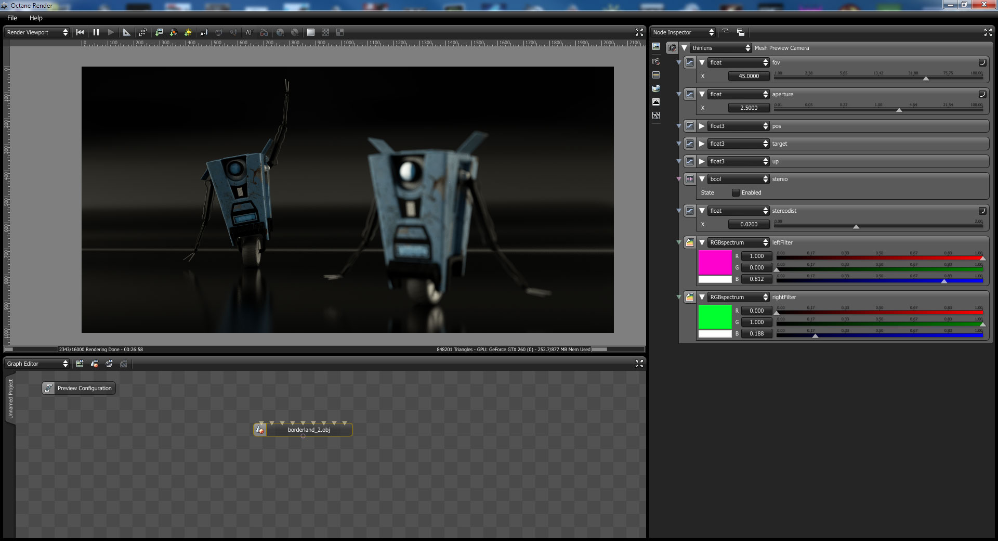This screenshot has height=541, width=998.
Task: Click the material picker disc icon
Action: pos(174,32)
